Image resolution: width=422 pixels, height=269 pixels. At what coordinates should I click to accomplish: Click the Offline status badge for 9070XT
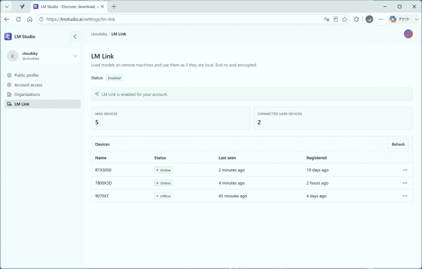pos(164,196)
